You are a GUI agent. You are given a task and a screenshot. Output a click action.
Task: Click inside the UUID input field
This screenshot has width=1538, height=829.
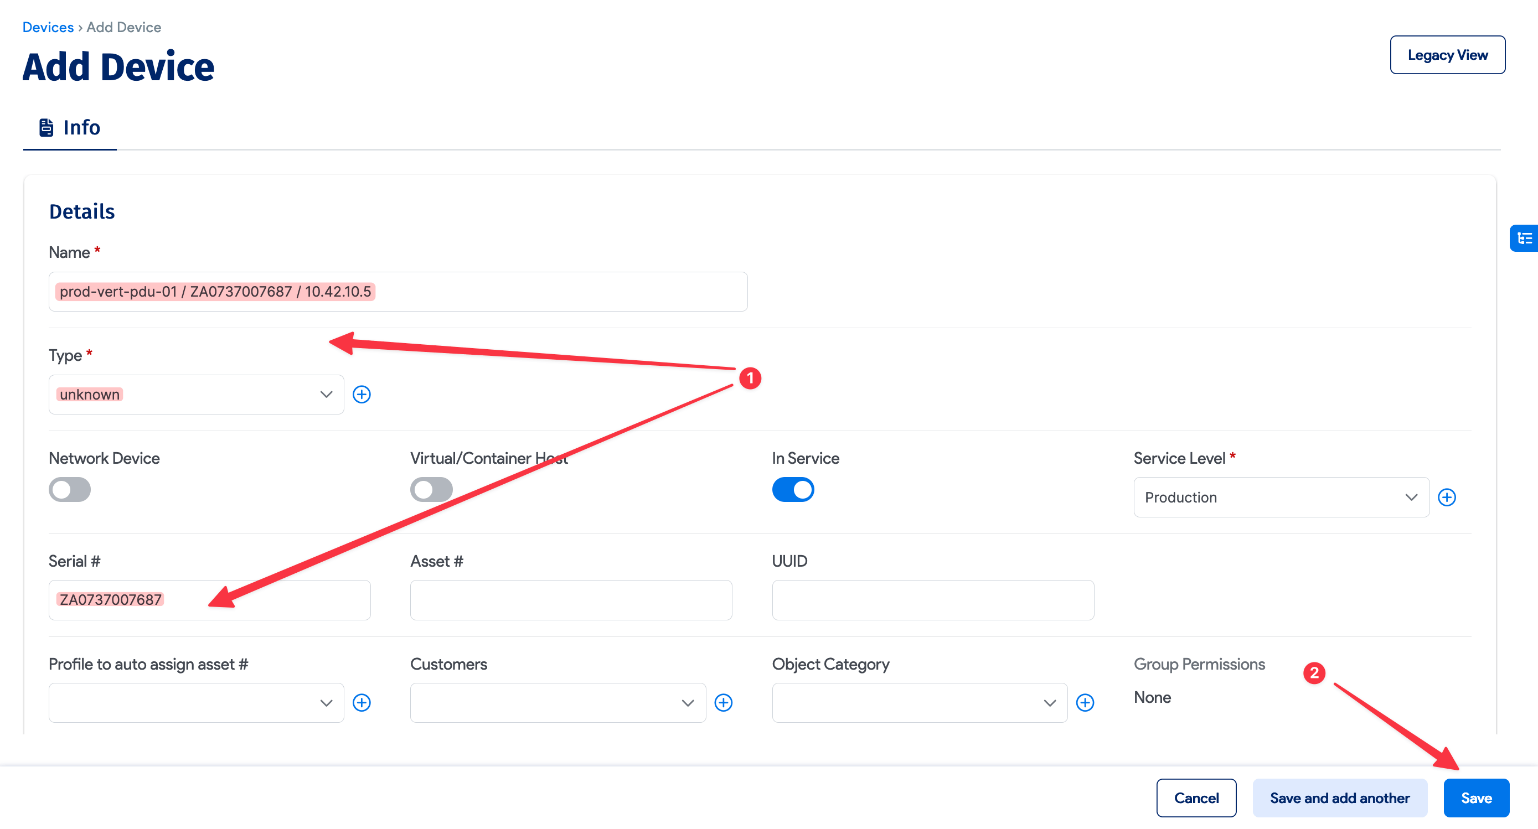click(x=932, y=600)
